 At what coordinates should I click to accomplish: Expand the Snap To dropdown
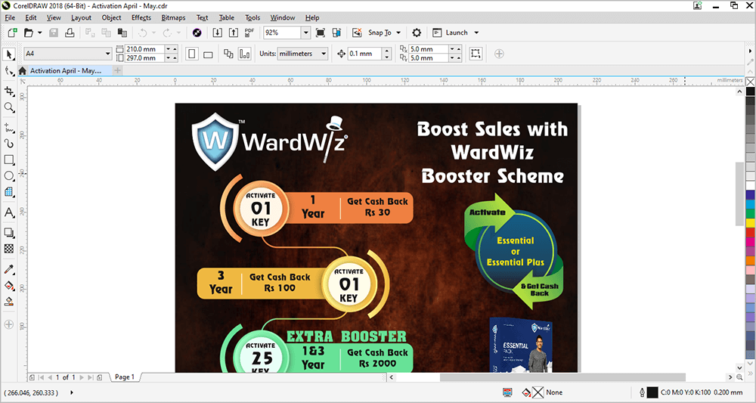[x=398, y=33]
